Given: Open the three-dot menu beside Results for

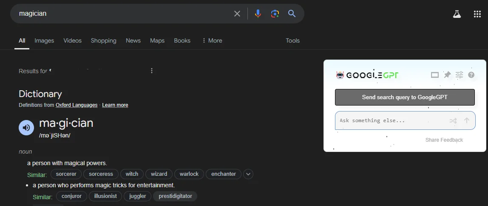Looking at the screenshot, I should pos(152,71).
